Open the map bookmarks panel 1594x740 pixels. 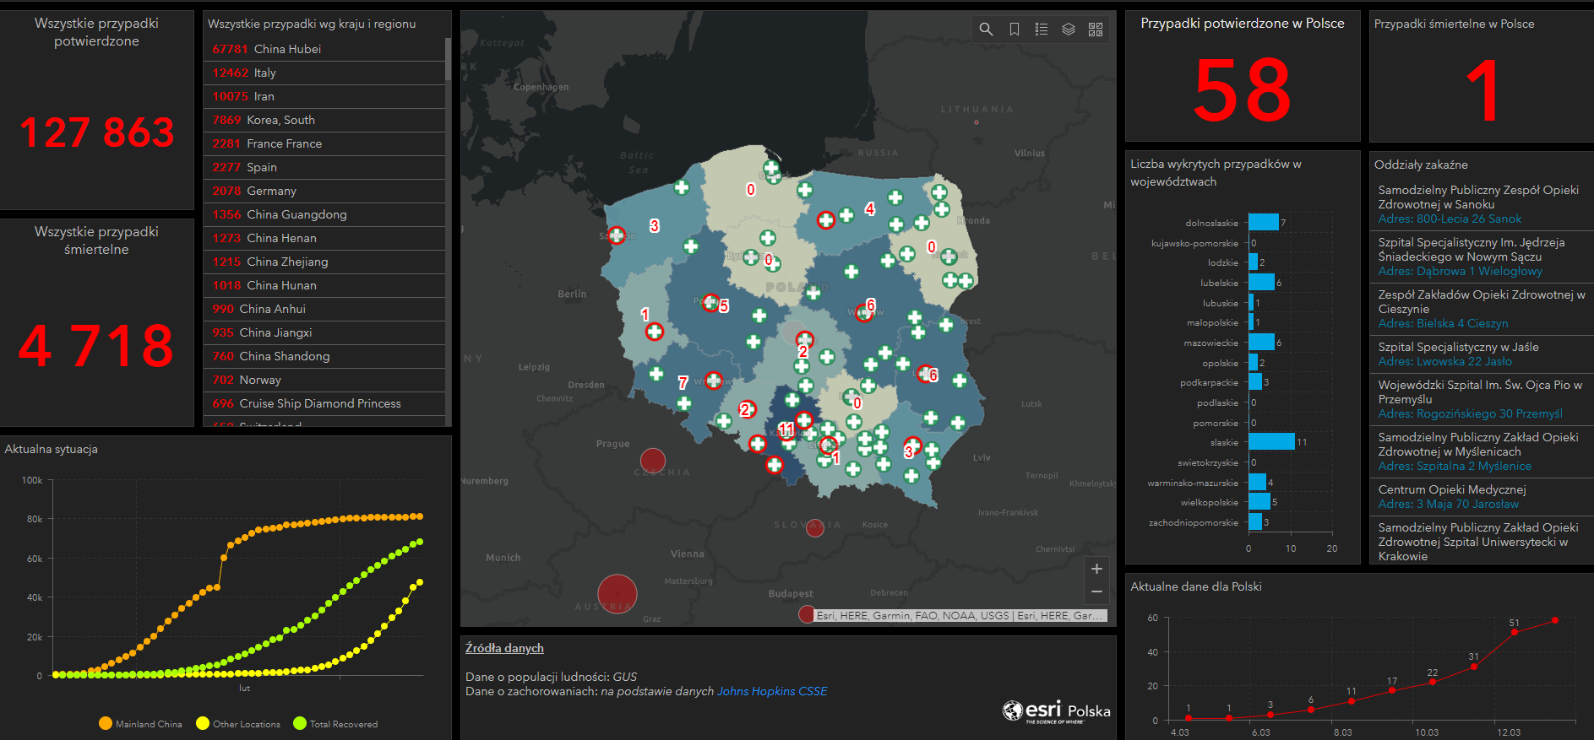[x=1014, y=30]
